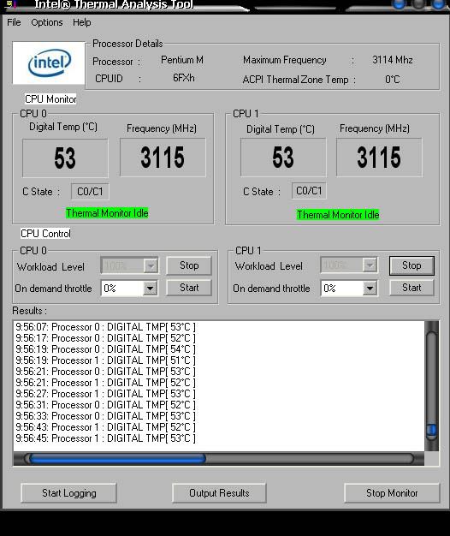The width and height of the screenshot is (450, 536).
Task: Click CPU 1 Frequency value 3115
Action: pos(379,158)
